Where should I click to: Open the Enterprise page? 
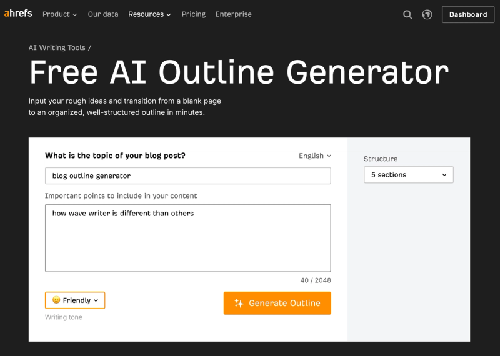coord(233,14)
